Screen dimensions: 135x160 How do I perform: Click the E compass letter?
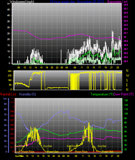pyautogui.click(x=127, y=85)
